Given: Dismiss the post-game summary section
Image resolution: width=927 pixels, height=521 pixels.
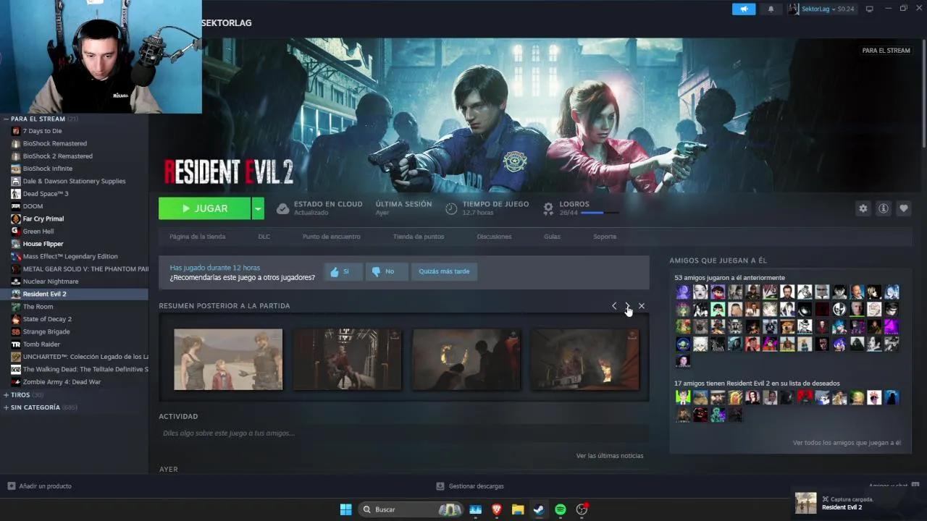Looking at the screenshot, I should [642, 306].
